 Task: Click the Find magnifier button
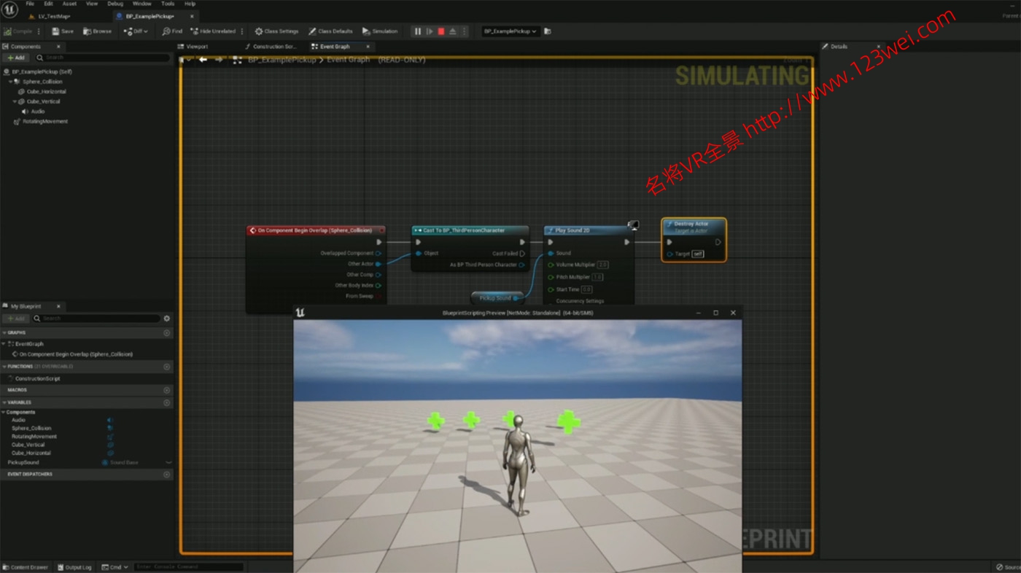(x=172, y=31)
